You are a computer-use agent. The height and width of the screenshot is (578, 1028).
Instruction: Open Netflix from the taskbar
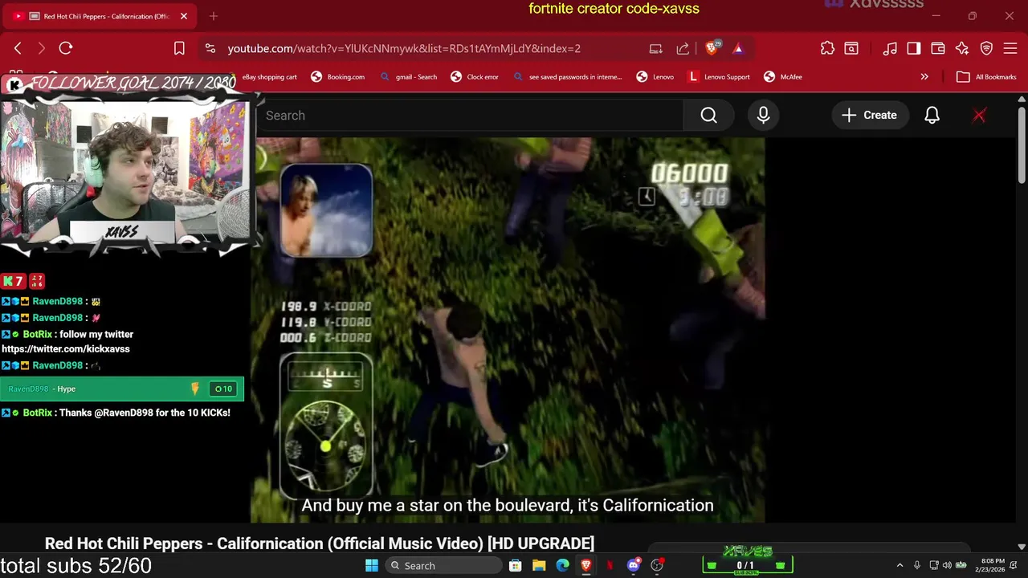(610, 566)
